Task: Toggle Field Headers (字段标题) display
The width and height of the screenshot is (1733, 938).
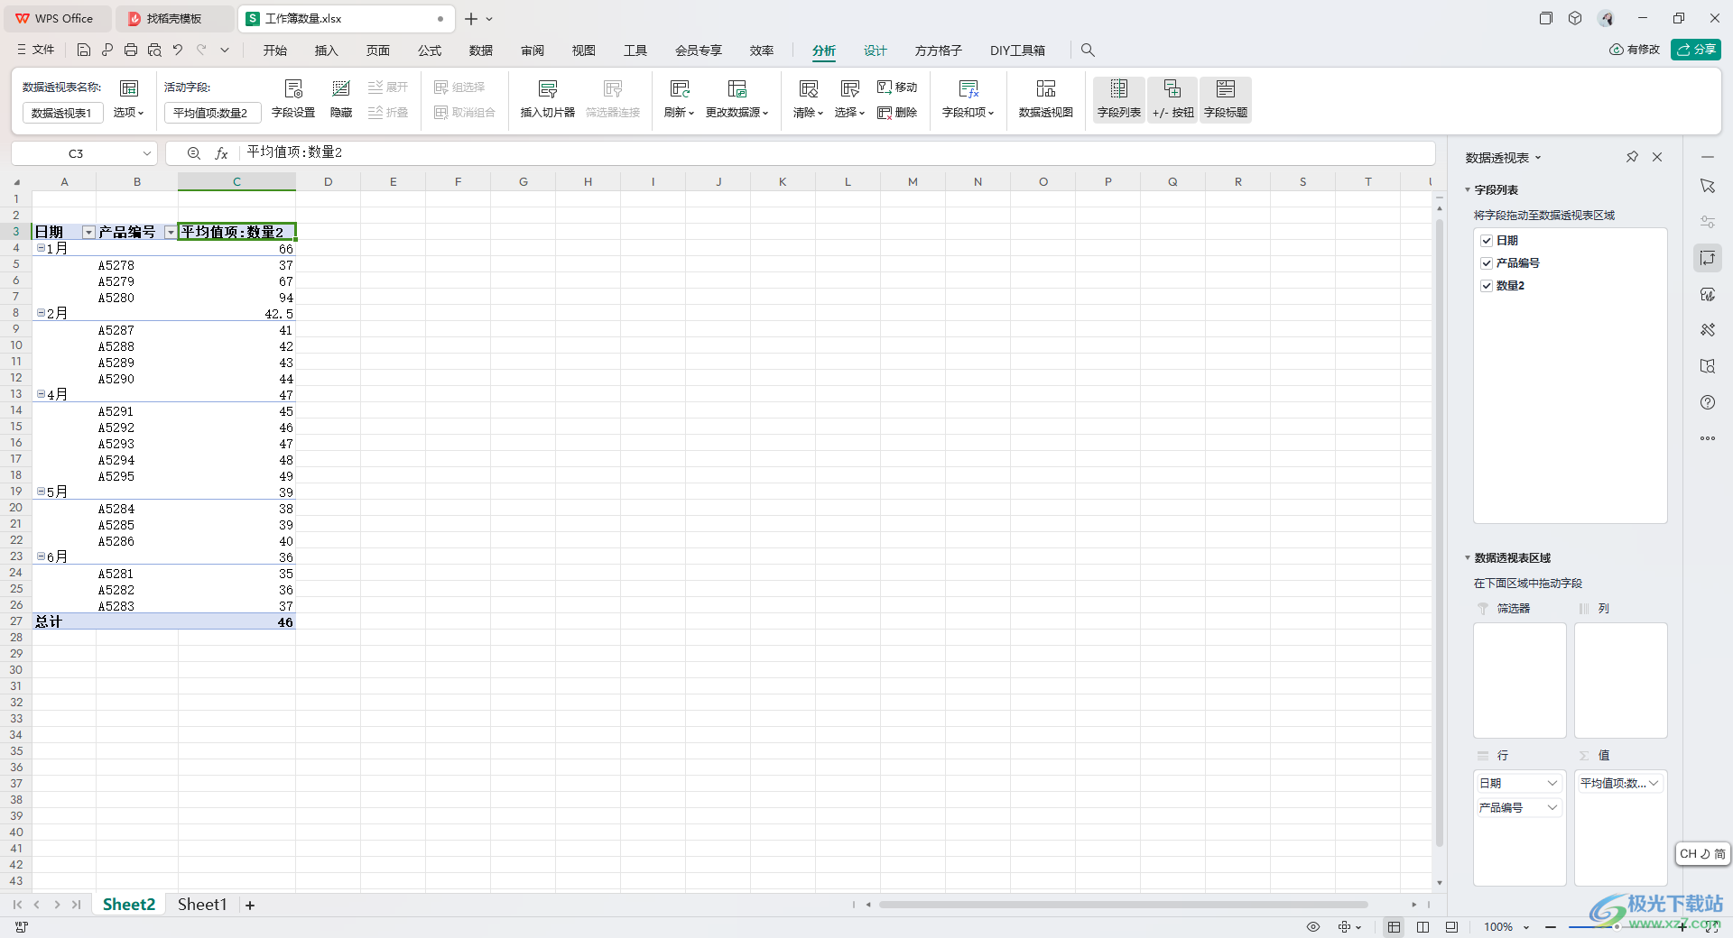Action: click(x=1226, y=99)
